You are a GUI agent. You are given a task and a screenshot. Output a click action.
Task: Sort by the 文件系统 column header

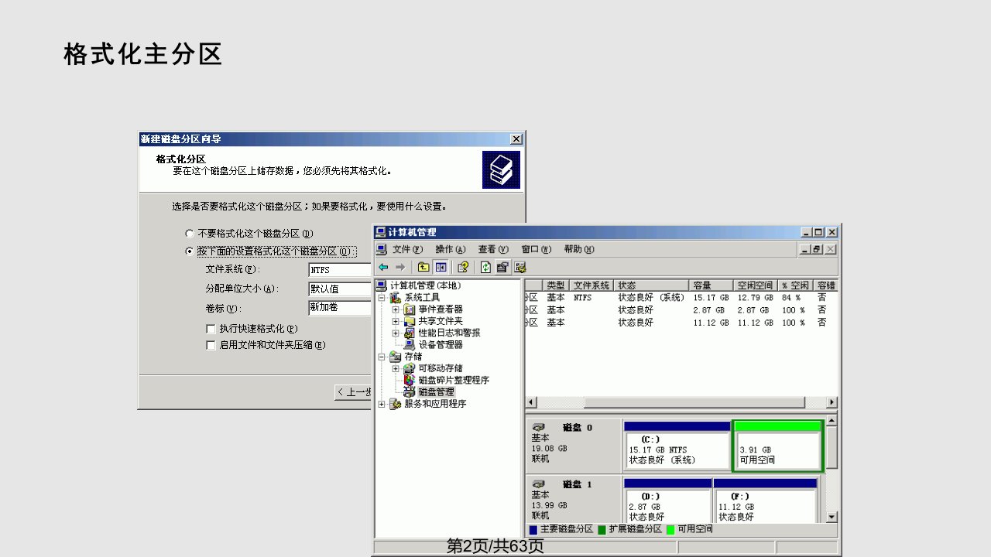click(x=592, y=285)
